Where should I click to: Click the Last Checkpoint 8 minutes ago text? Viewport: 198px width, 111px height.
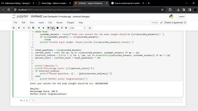coord(57,17)
